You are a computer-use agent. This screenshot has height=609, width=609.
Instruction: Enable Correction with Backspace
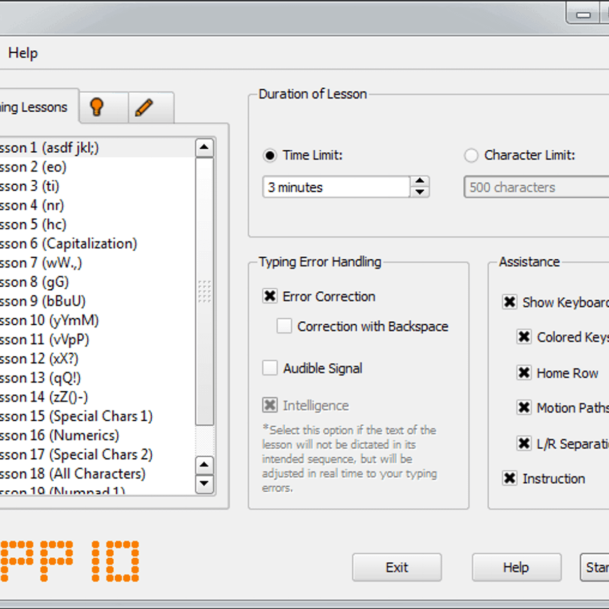[284, 326]
